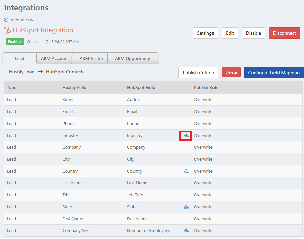Click the Job Title HubSpot field cell

[x=135, y=195]
